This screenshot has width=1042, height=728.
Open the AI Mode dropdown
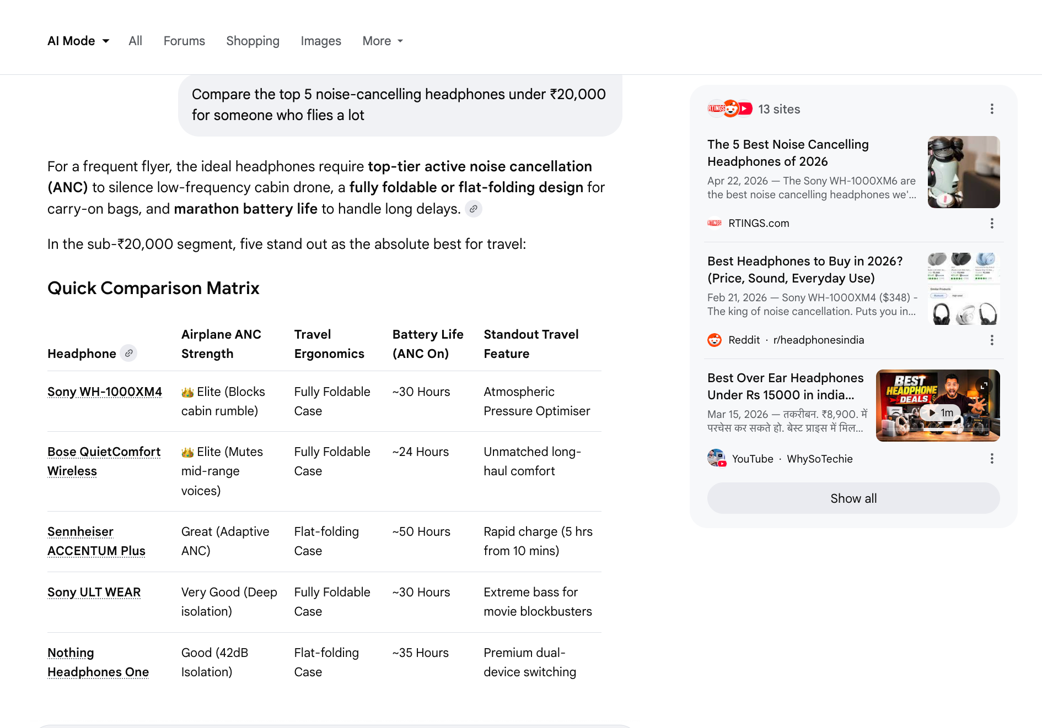78,41
